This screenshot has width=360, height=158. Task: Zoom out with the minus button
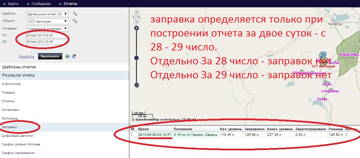point(136,85)
